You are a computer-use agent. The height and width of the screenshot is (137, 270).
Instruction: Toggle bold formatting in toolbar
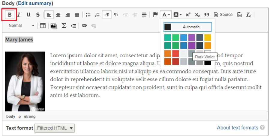(10, 15)
